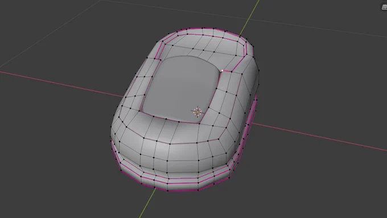The height and width of the screenshot is (218, 387).
Task: Toggle the perspective/orthographic grid view icon
Action: click(384, 7)
